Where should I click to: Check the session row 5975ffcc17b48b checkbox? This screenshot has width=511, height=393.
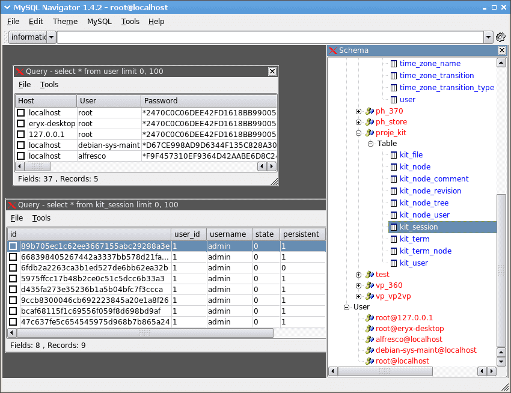point(13,279)
